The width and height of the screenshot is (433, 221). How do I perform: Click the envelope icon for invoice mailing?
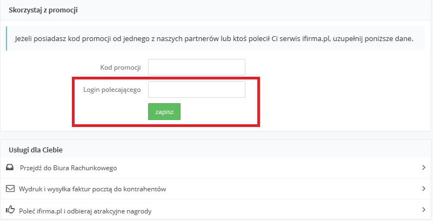[10, 189]
